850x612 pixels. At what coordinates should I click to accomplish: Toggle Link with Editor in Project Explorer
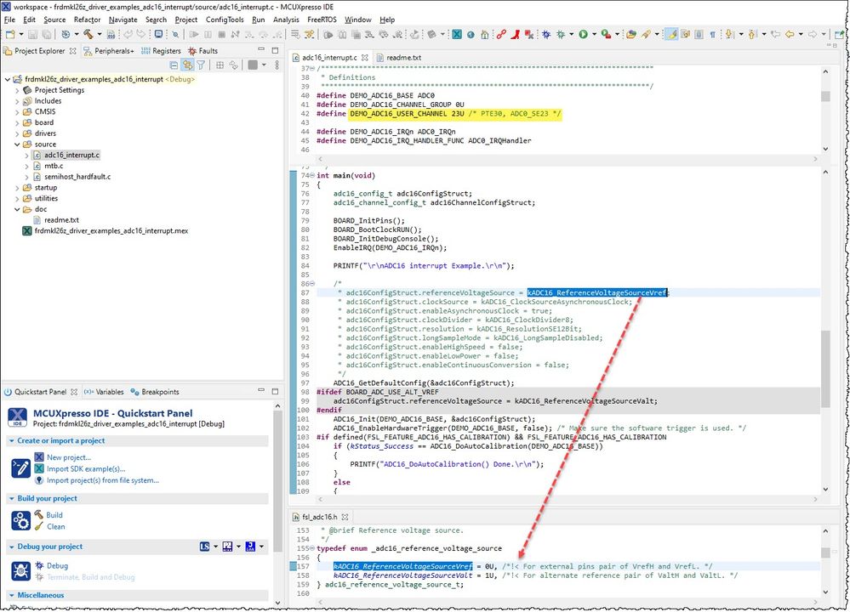point(187,65)
